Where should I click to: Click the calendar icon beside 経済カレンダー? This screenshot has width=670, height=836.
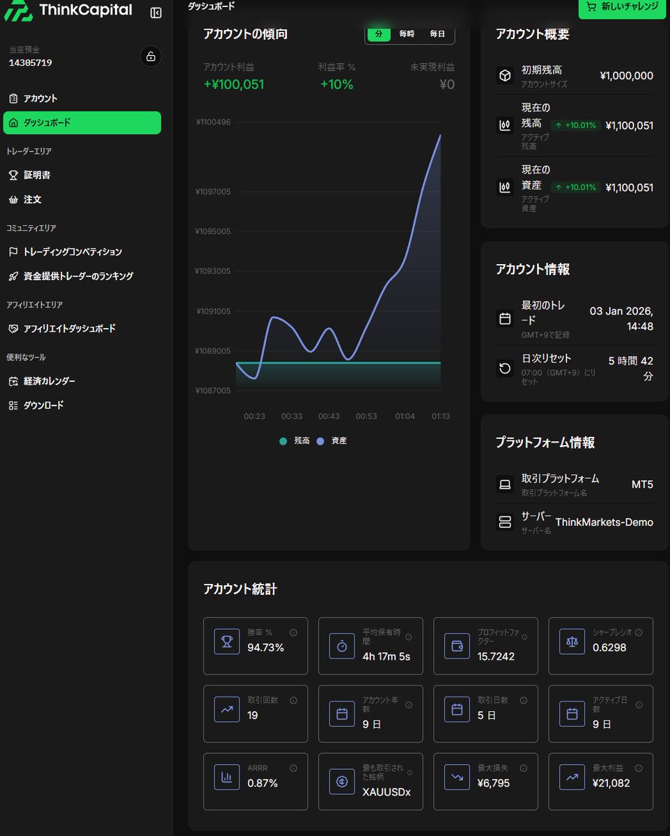[x=13, y=381]
